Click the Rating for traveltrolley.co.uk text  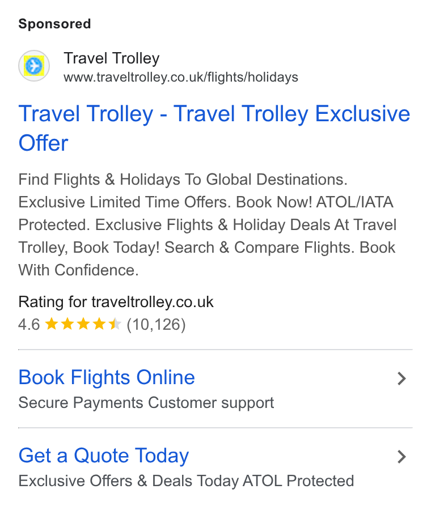coord(116,302)
